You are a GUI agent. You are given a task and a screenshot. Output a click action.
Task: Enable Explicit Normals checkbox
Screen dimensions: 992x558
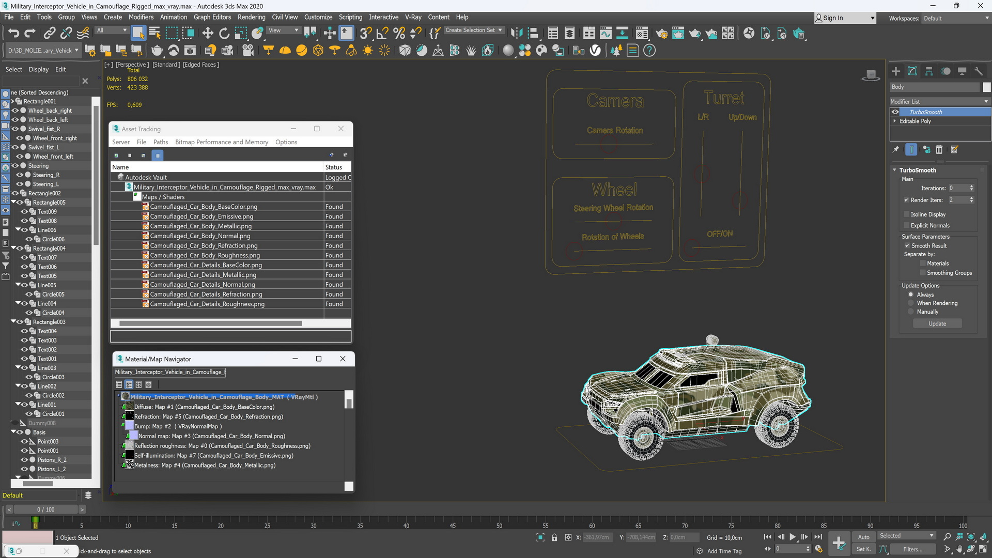907,226
